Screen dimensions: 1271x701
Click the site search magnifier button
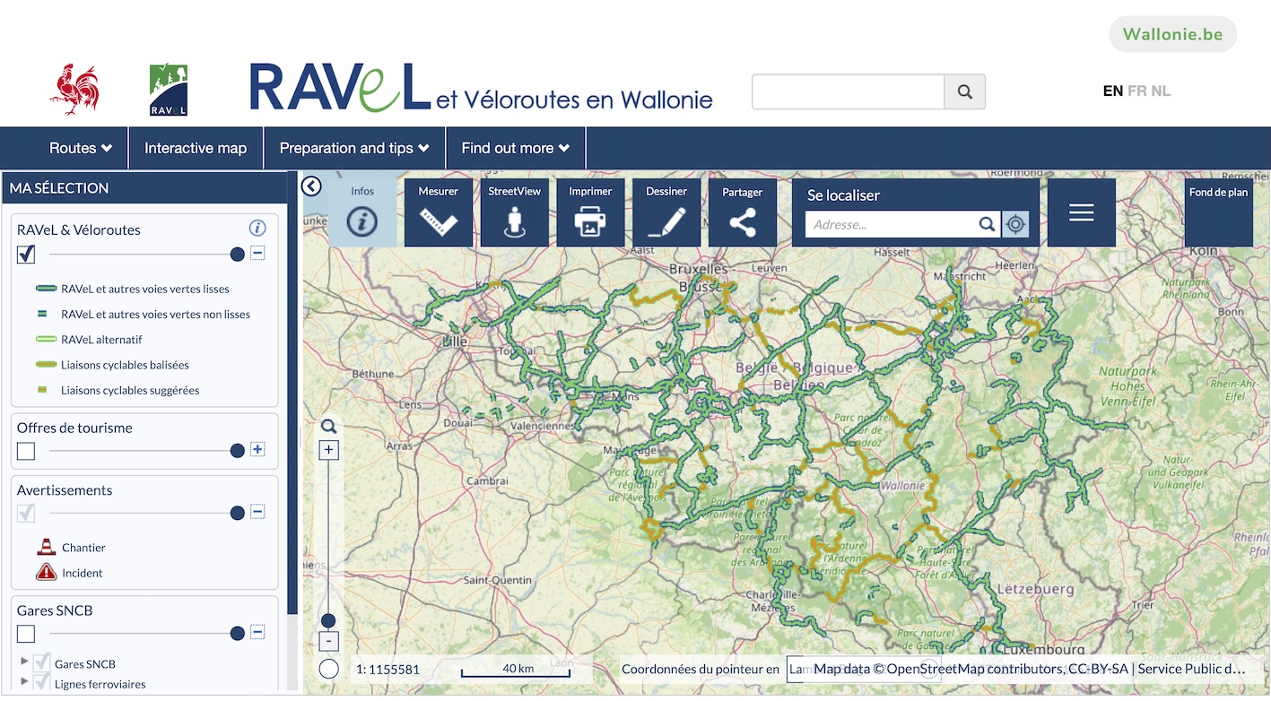[965, 91]
